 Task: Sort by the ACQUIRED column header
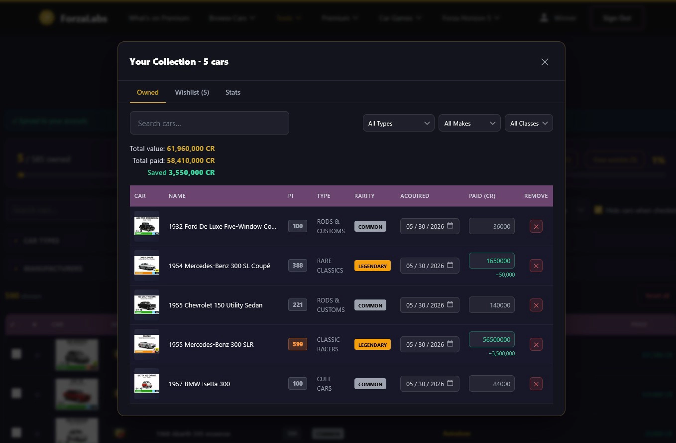coord(415,196)
